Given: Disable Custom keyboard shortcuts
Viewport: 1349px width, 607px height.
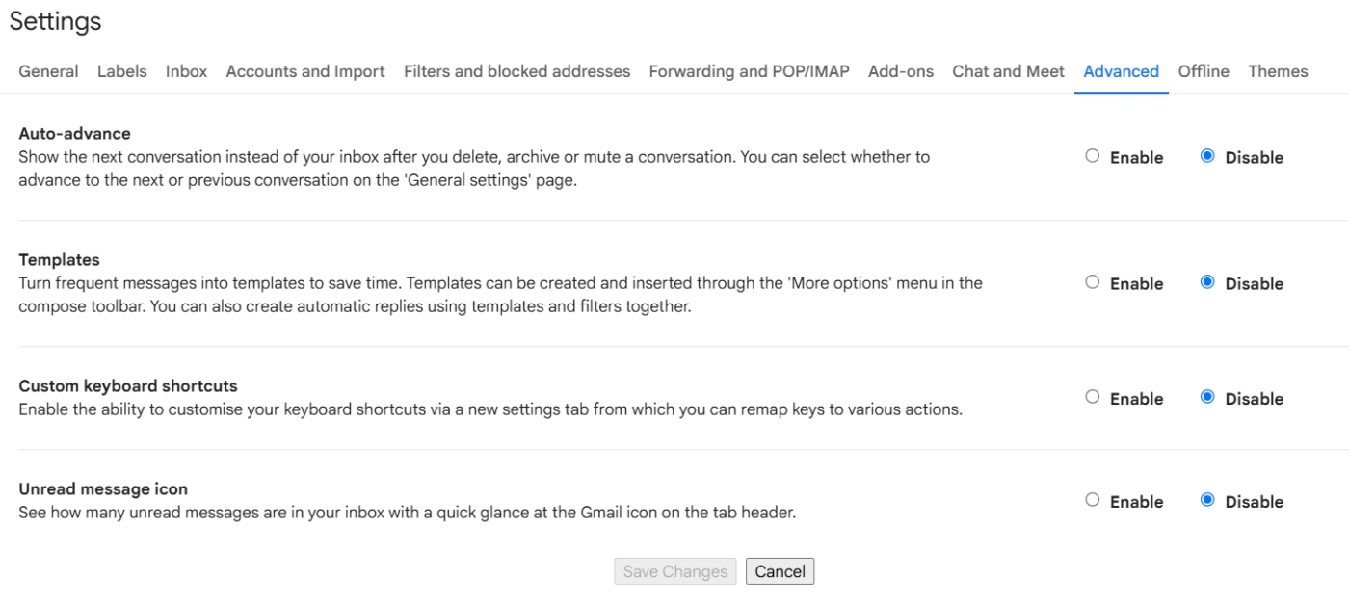Looking at the screenshot, I should pos(1207,398).
